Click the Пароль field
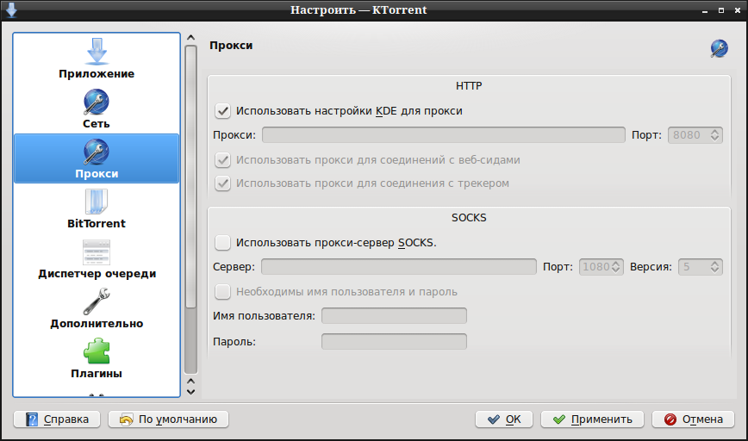This screenshot has height=441, width=748. tap(394, 341)
